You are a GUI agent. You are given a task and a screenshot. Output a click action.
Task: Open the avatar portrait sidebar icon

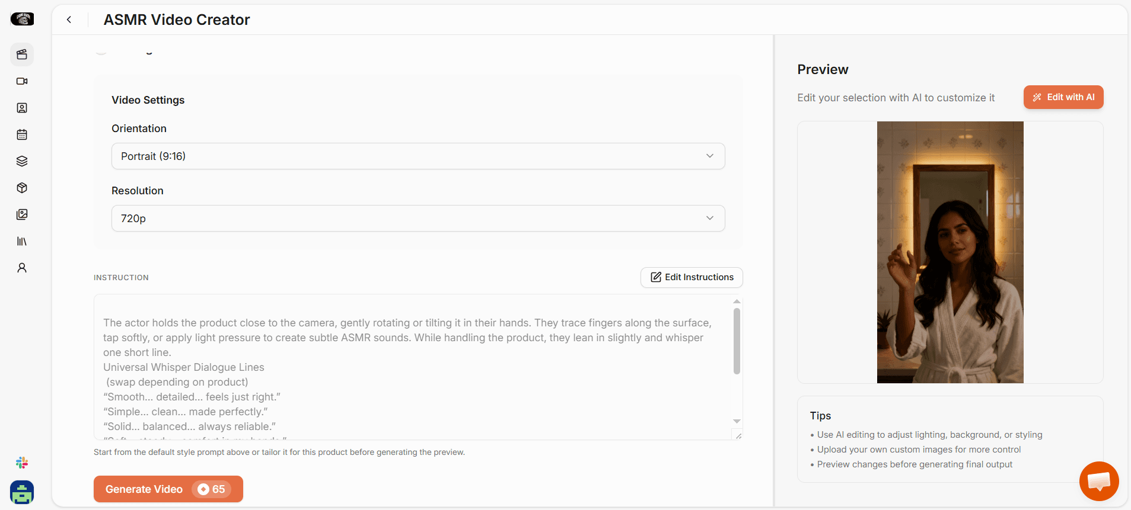pos(22,108)
